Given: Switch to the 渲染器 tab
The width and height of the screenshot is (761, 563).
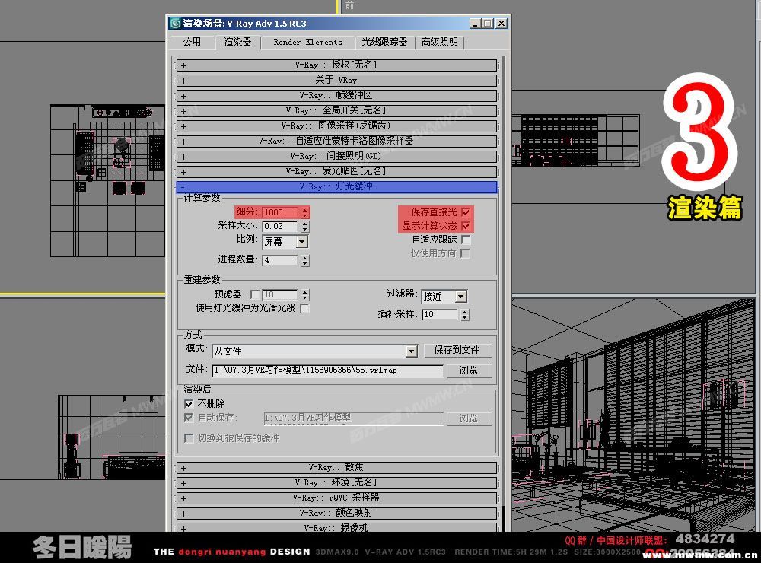Looking at the screenshot, I should click(x=237, y=43).
